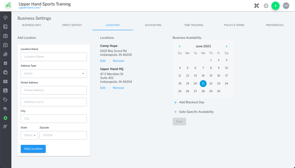
Task: Select the Locations tab
Action: pyautogui.click(x=112, y=25)
